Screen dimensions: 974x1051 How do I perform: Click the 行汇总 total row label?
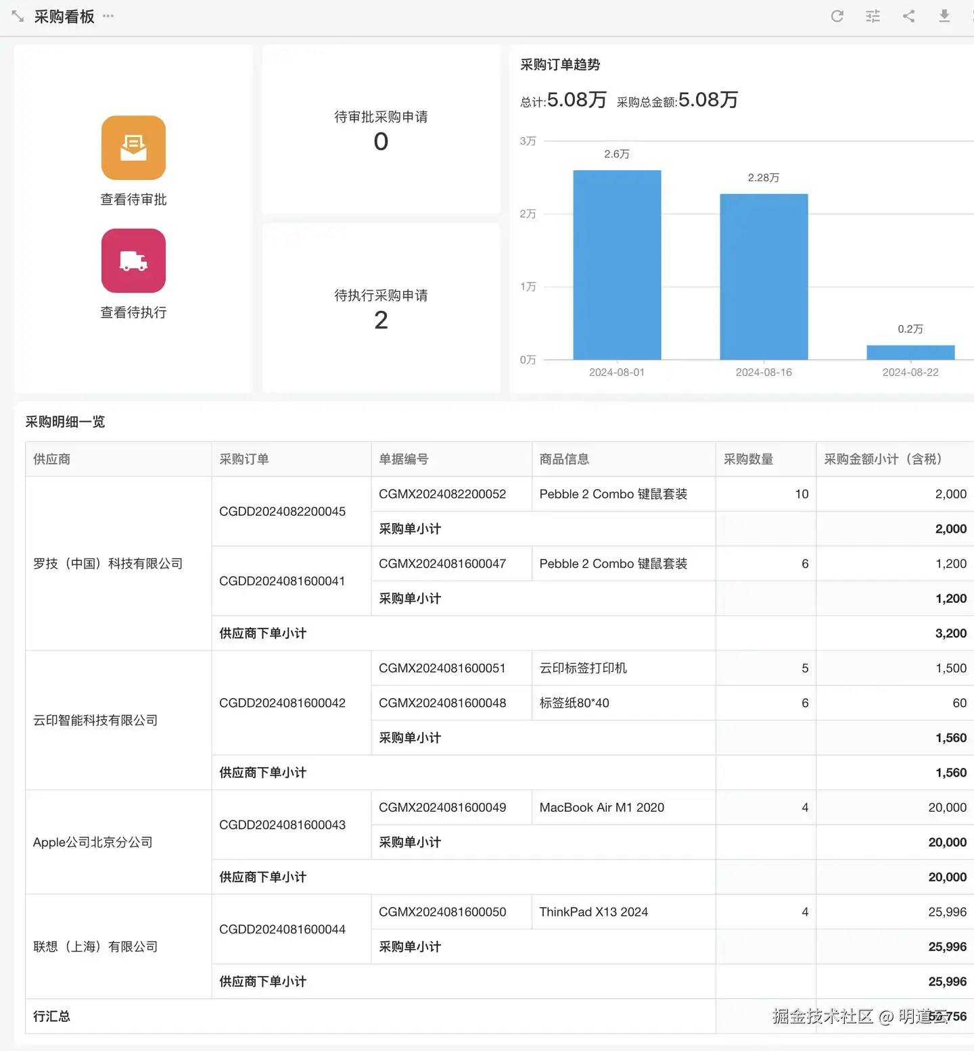[51, 1017]
